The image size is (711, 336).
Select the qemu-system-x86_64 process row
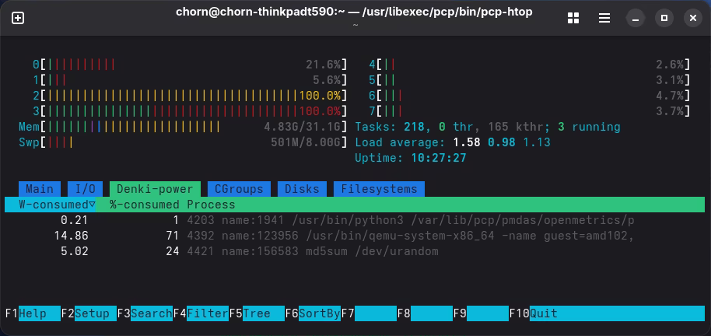(355, 236)
